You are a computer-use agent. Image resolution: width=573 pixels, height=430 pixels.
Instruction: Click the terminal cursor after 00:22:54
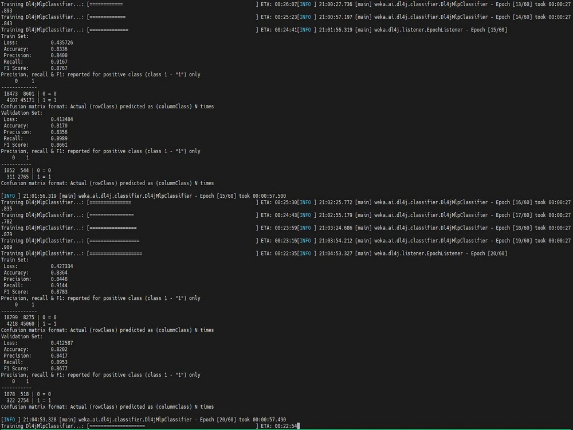(299, 426)
